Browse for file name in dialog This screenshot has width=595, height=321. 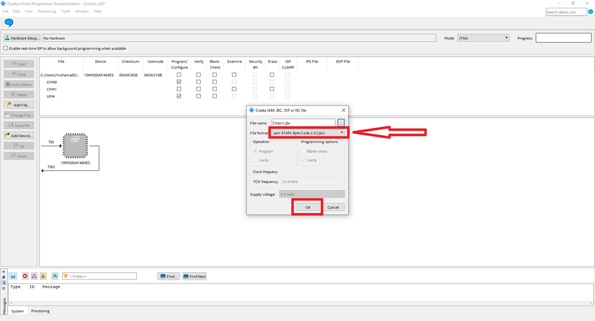[x=341, y=123]
